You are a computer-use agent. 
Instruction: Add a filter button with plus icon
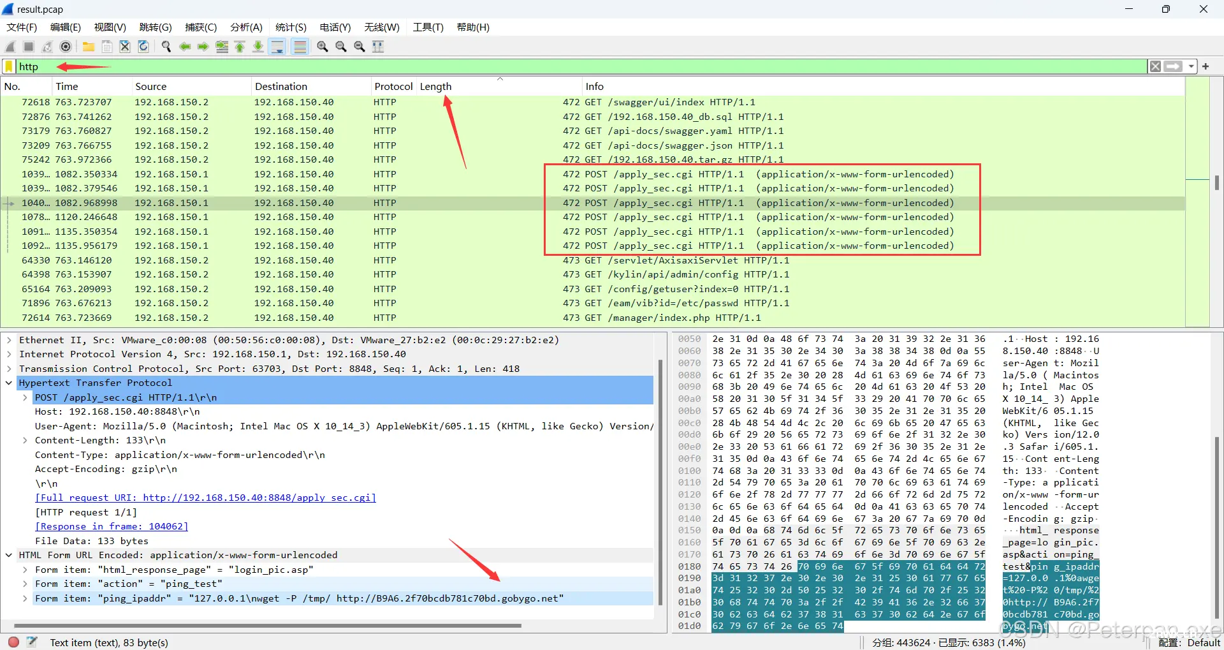point(1206,66)
